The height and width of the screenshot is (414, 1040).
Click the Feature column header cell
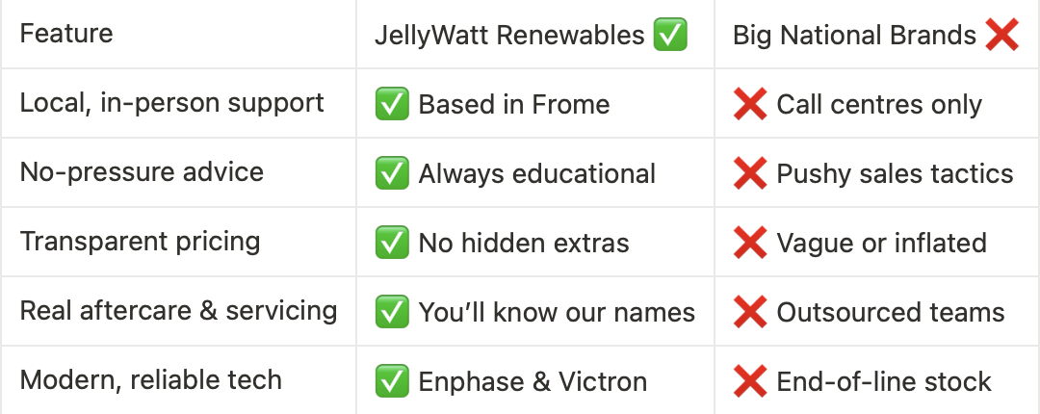coord(178,34)
